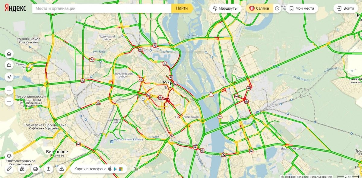
Task: Click the Найти search button
Action: pos(182,8)
